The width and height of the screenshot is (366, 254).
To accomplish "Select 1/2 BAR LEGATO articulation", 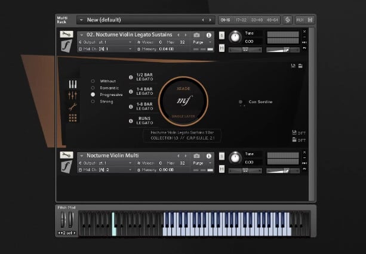I will pyautogui.click(x=142, y=77).
